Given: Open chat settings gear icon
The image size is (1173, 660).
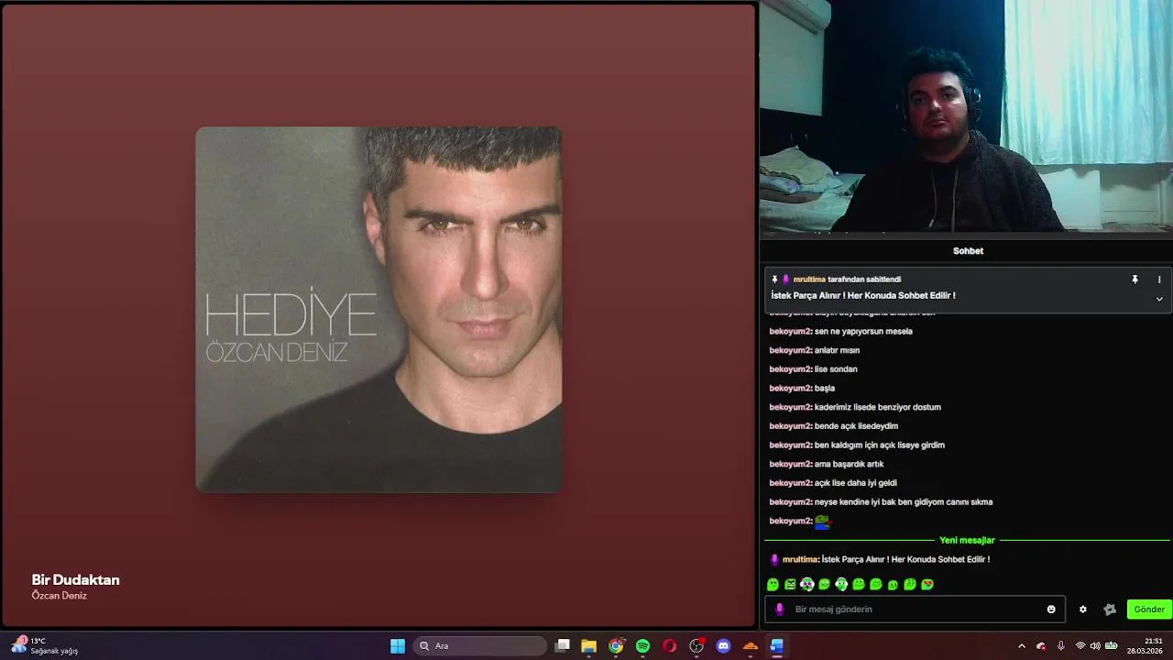Looking at the screenshot, I should (1082, 610).
